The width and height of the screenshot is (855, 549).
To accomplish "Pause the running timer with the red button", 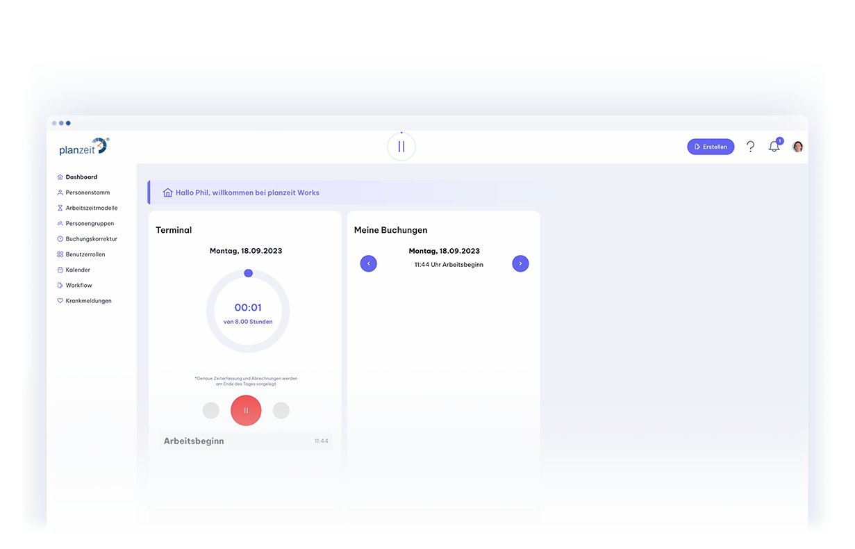I will click(x=246, y=410).
